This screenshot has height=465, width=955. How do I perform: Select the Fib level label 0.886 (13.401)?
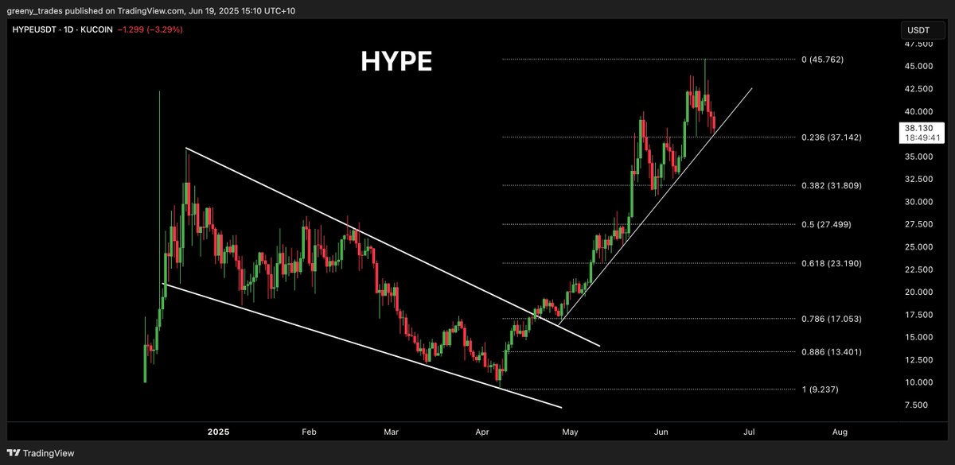[831, 351]
